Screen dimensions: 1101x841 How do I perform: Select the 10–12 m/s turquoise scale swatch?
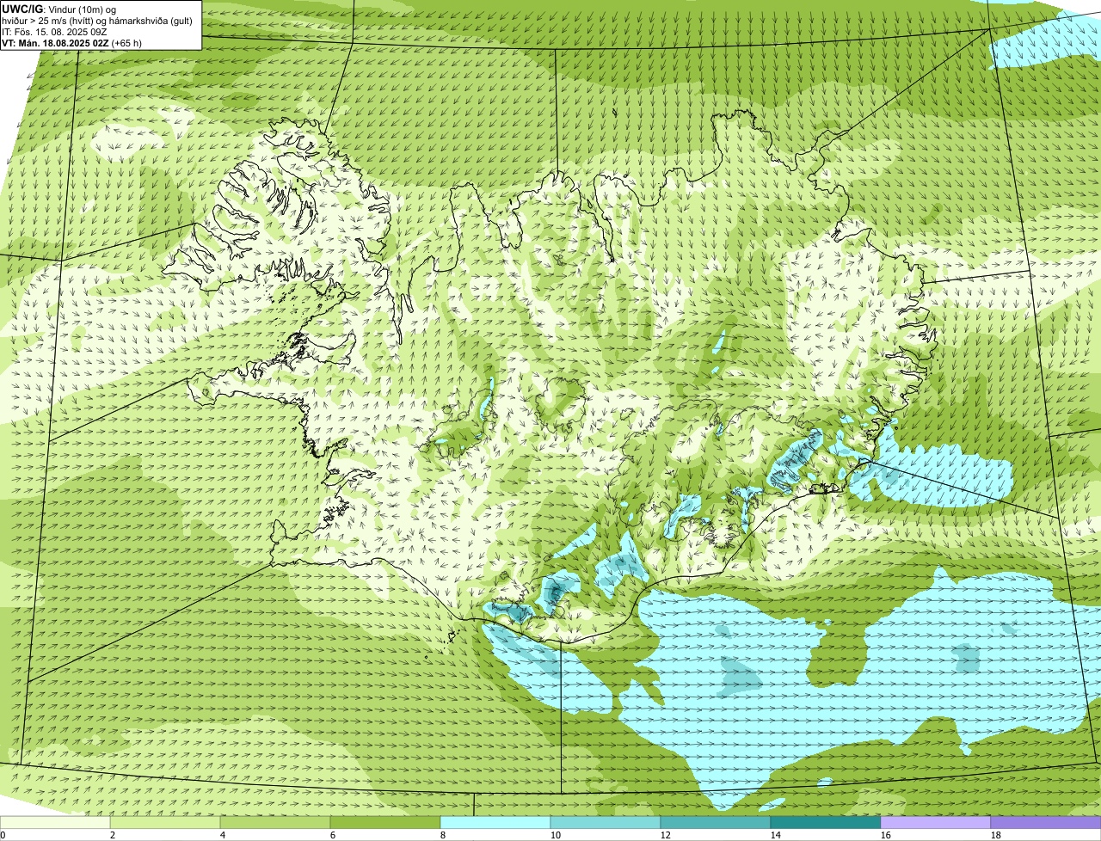click(606, 822)
